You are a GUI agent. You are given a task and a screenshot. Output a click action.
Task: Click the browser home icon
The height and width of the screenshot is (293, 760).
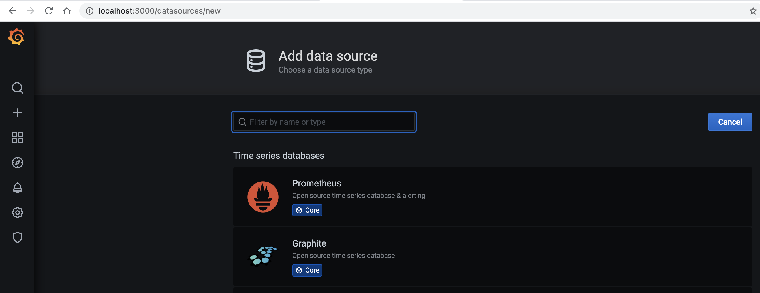click(x=67, y=11)
